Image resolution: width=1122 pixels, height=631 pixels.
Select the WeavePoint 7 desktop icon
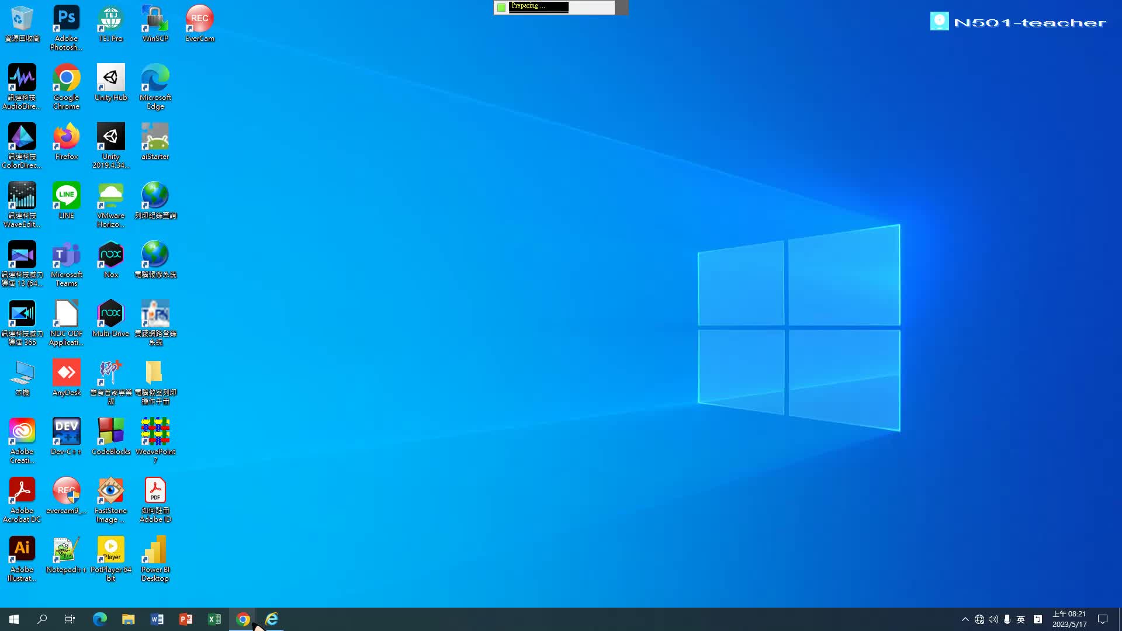click(x=155, y=441)
